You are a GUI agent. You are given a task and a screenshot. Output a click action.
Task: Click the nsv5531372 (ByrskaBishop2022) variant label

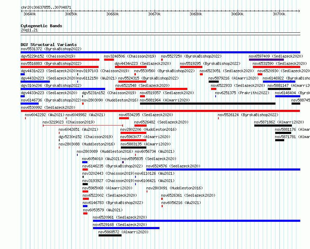[x=51, y=49]
